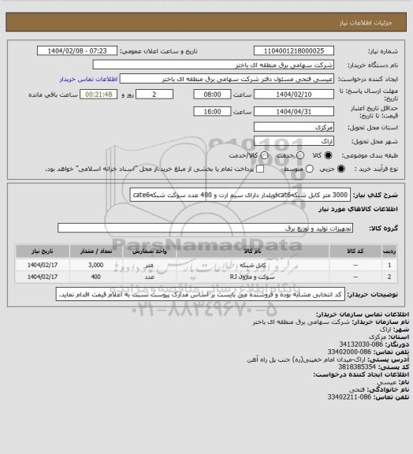Click the unit cell متر

pos(150,265)
